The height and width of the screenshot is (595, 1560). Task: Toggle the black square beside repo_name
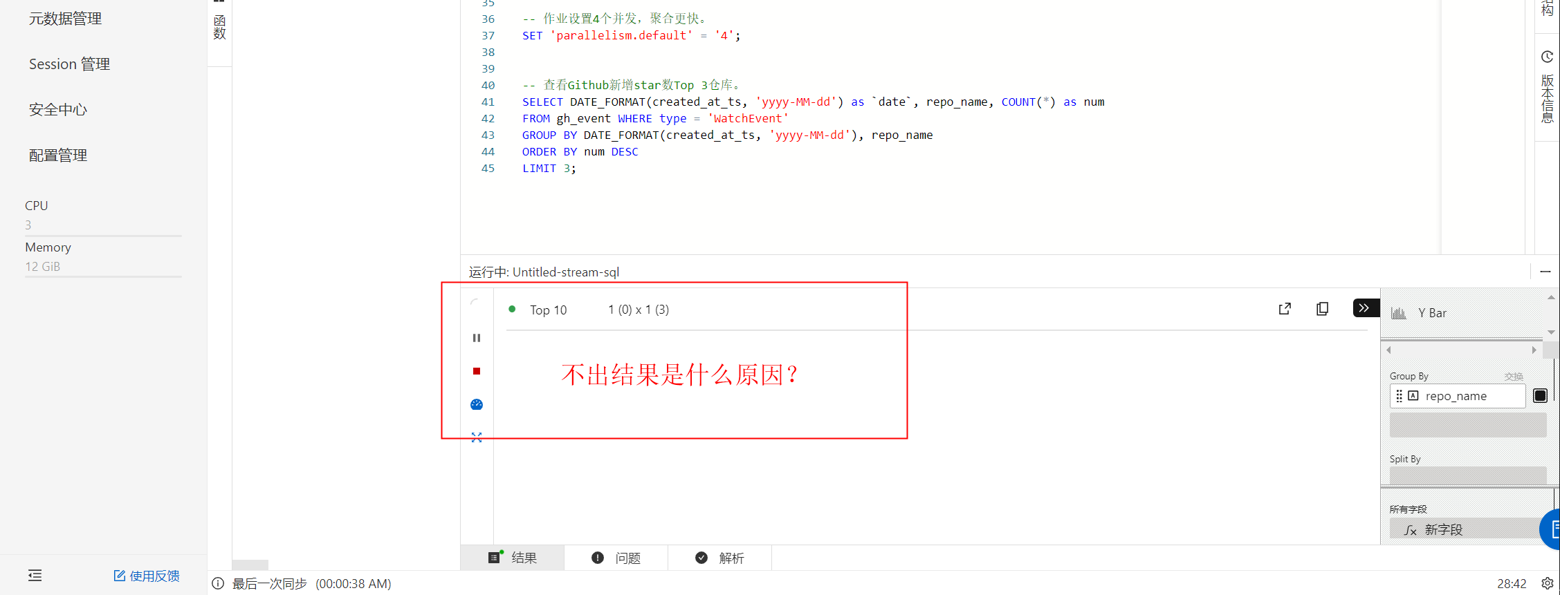pos(1541,396)
